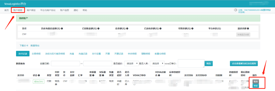Screen dimensions: 275x91
Task: Click help icon beside 总余额(元)
Action: pos(127,29)
